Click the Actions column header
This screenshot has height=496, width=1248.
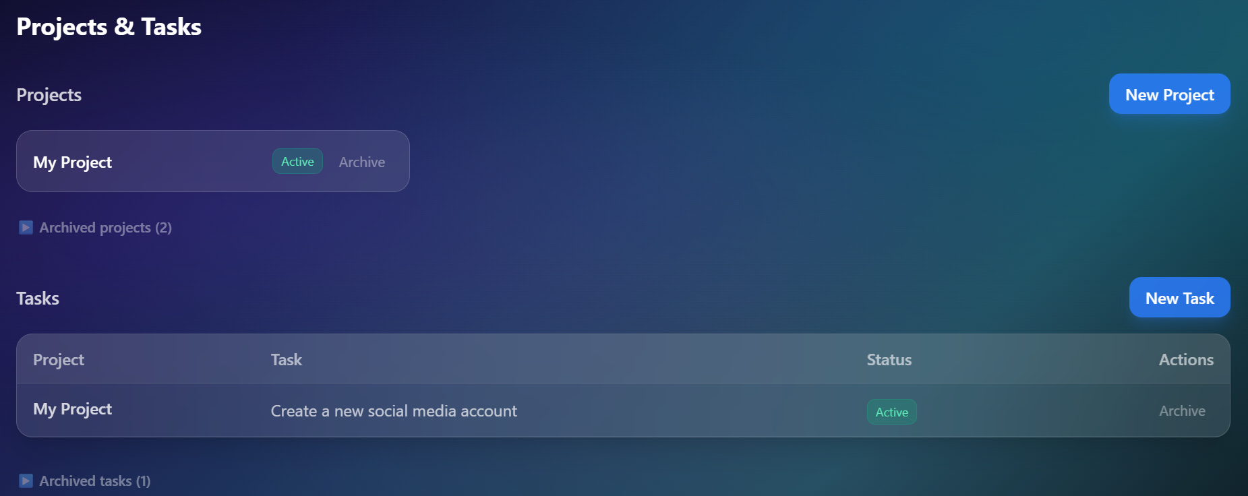click(1186, 360)
